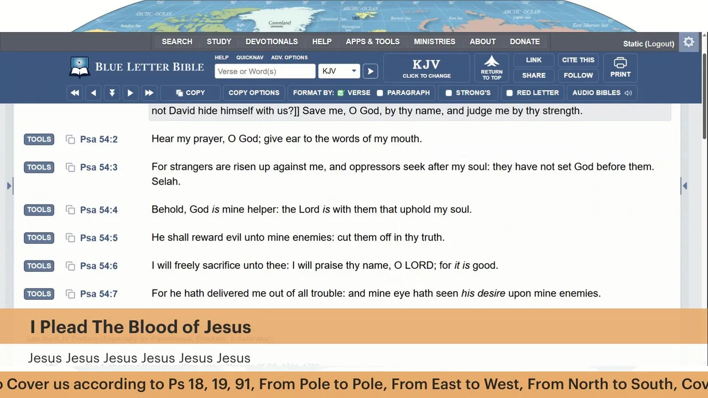Copy verse icon next to Psa 54:4

70,210
